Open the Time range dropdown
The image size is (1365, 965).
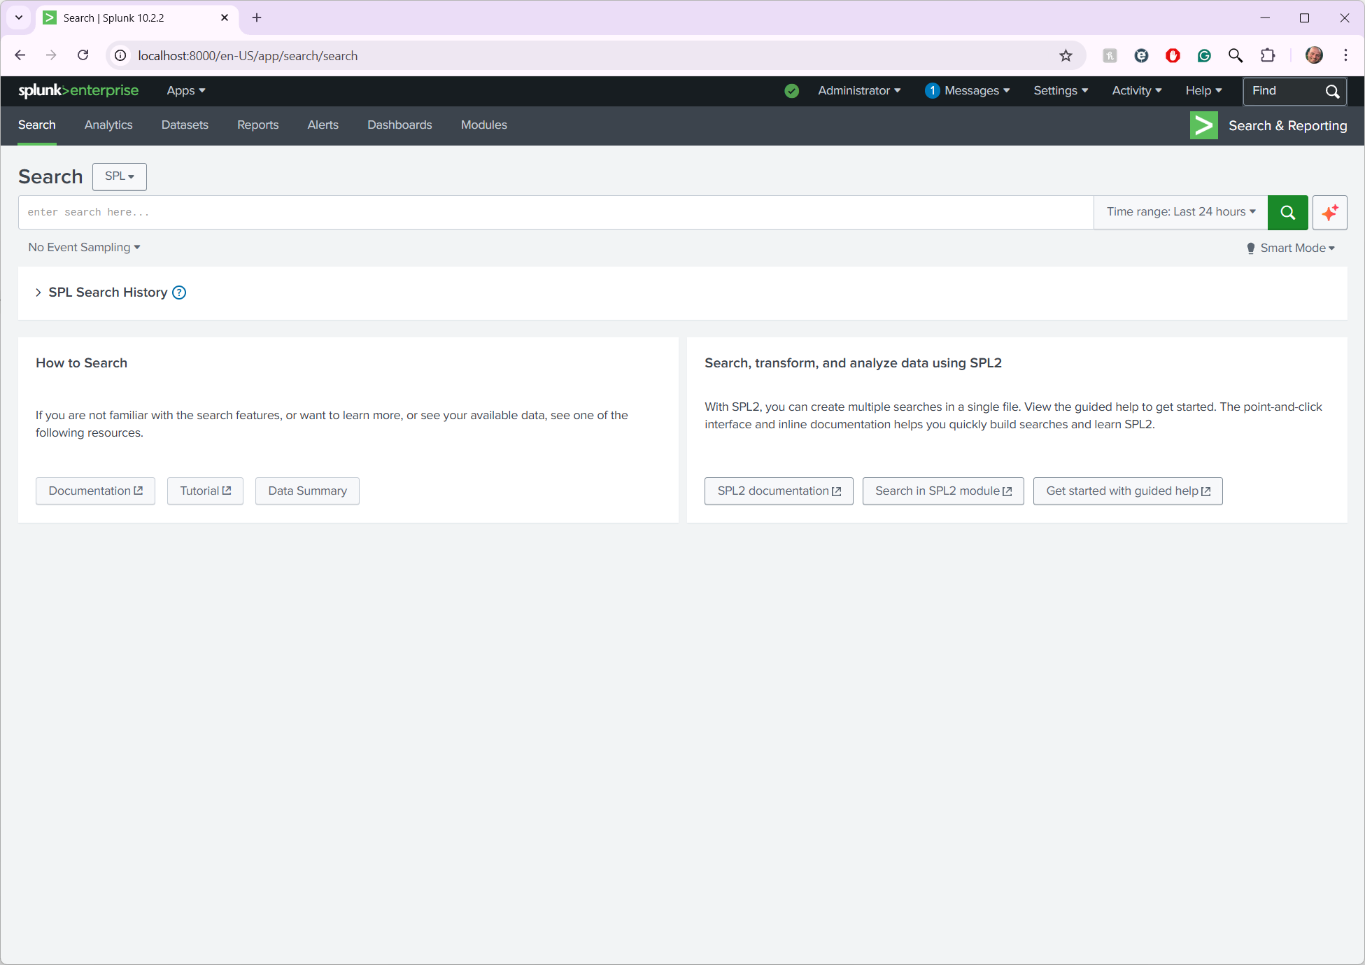click(x=1180, y=212)
